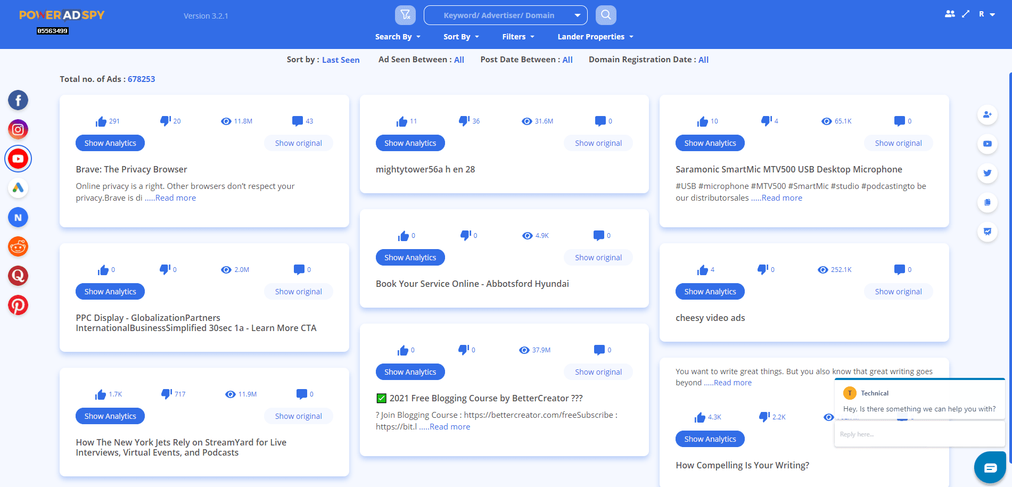Read more of Blogging Course description

click(450, 427)
